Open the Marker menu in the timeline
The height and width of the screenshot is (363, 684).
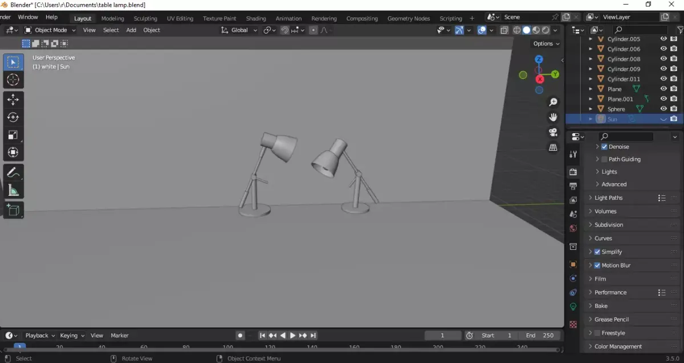tap(120, 336)
